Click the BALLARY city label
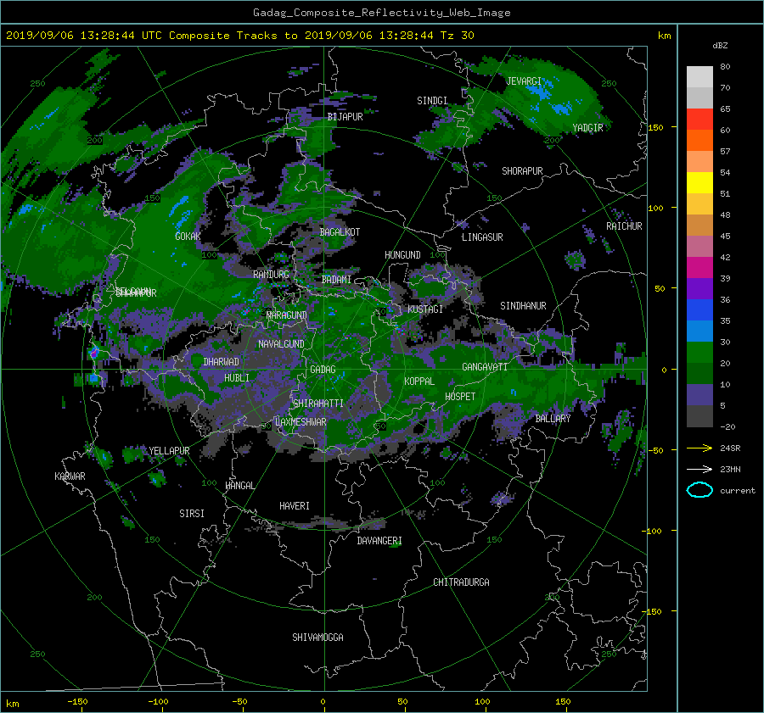The height and width of the screenshot is (713, 764). [553, 418]
